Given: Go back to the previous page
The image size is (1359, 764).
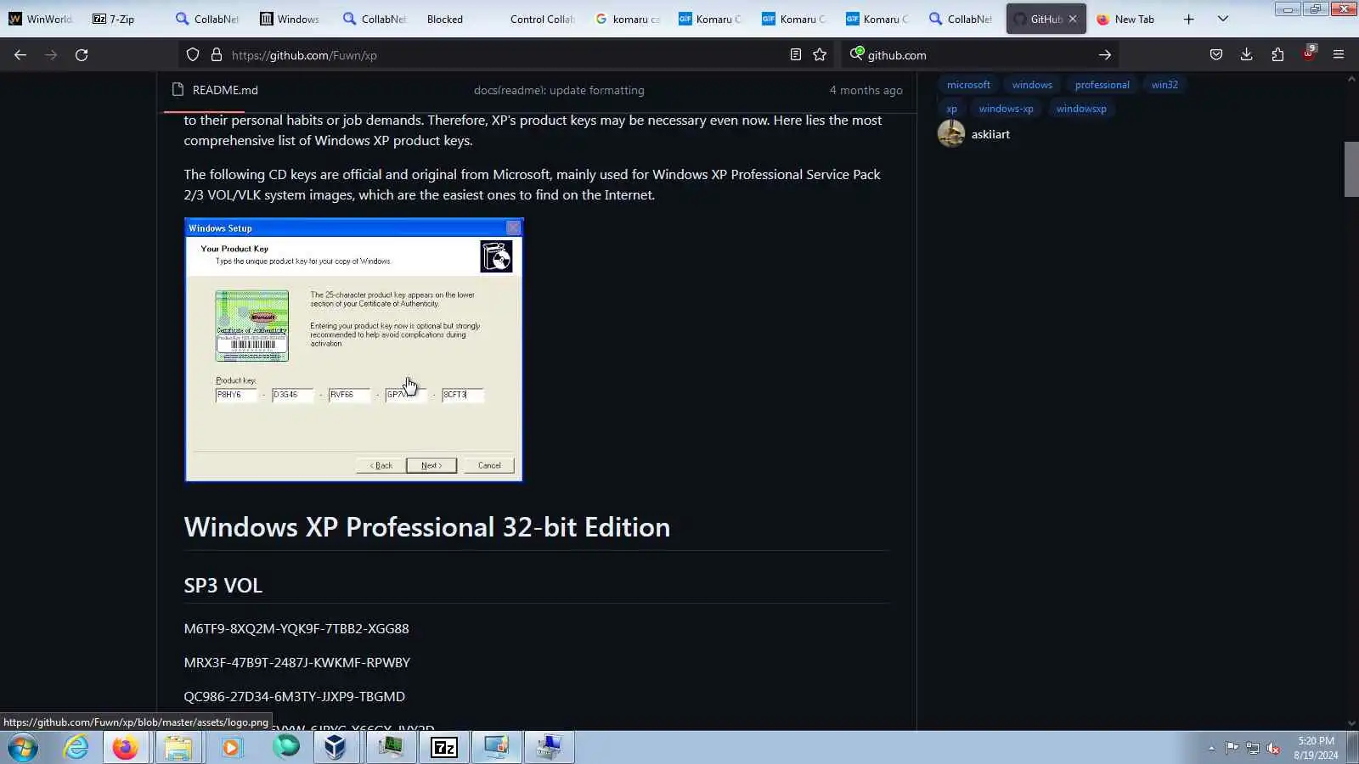Looking at the screenshot, I should pos(20,55).
